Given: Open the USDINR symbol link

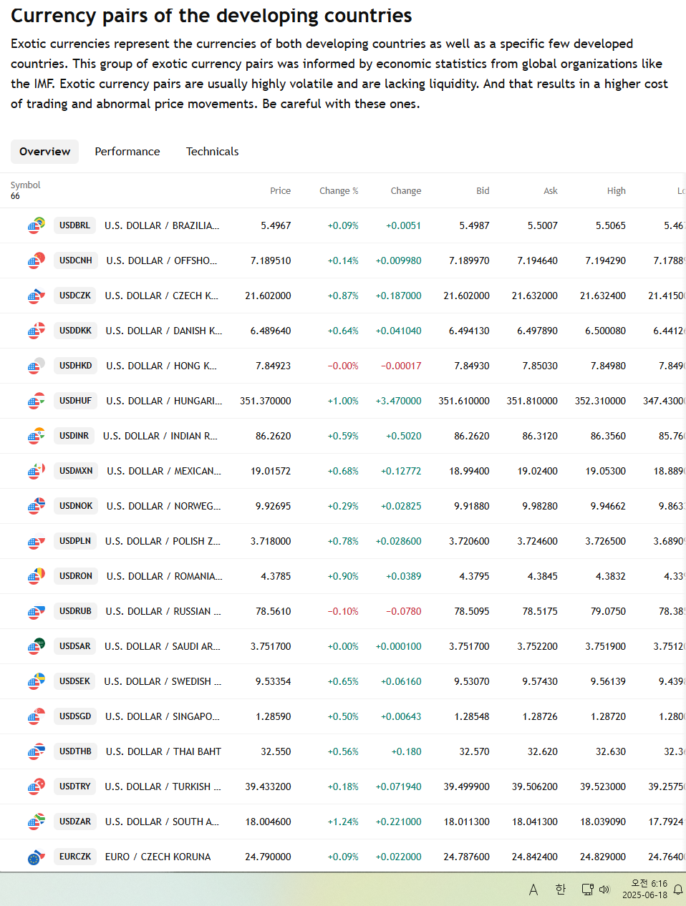Looking at the screenshot, I should pos(74,436).
